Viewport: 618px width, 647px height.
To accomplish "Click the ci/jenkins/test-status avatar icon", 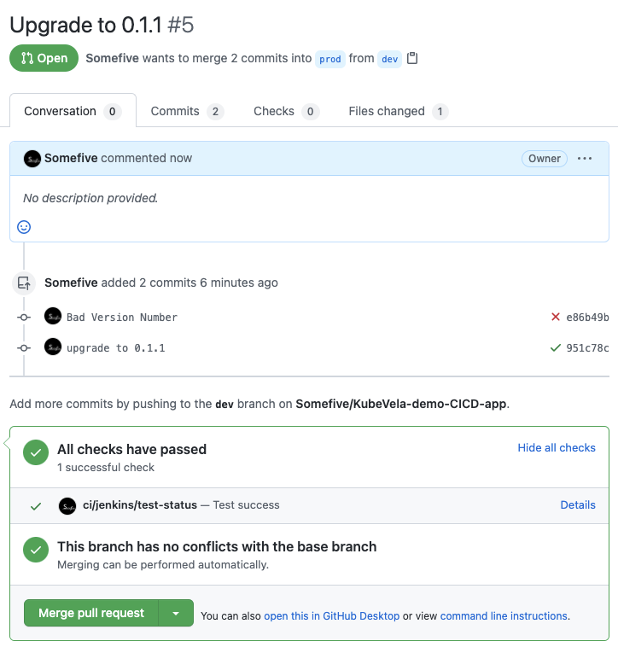I will (67, 506).
